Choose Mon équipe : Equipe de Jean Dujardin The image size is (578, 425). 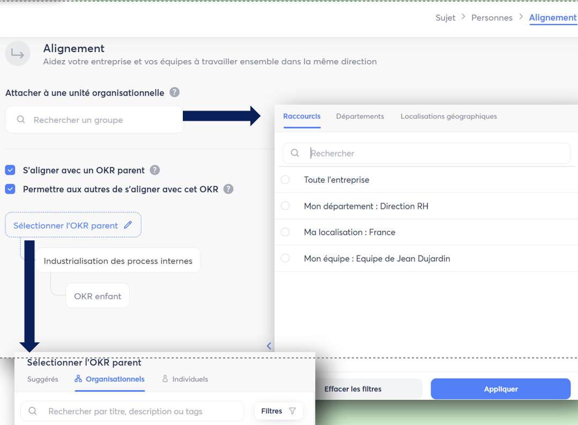click(285, 258)
